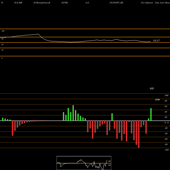Screen dimensions: 170x170
Task: Click the '-40' label on MR axis
Action: (x=166, y=134)
